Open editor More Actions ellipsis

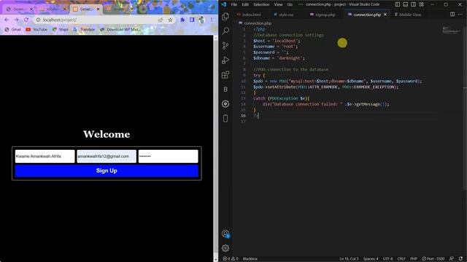[x=460, y=15]
